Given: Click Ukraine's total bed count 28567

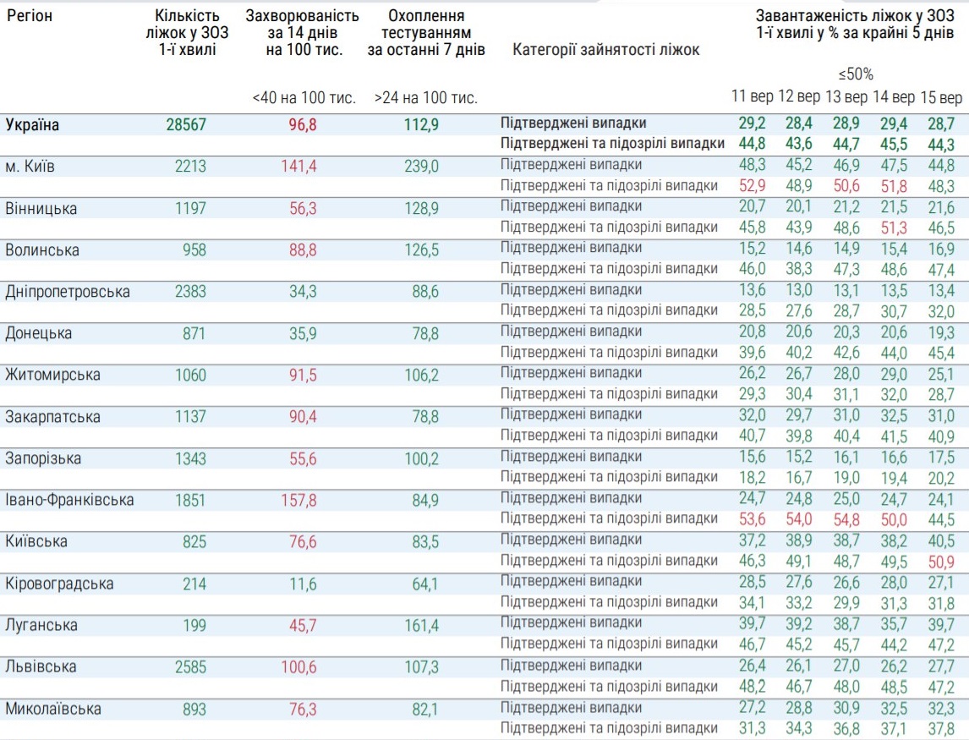Looking at the screenshot, I should pos(186,125).
